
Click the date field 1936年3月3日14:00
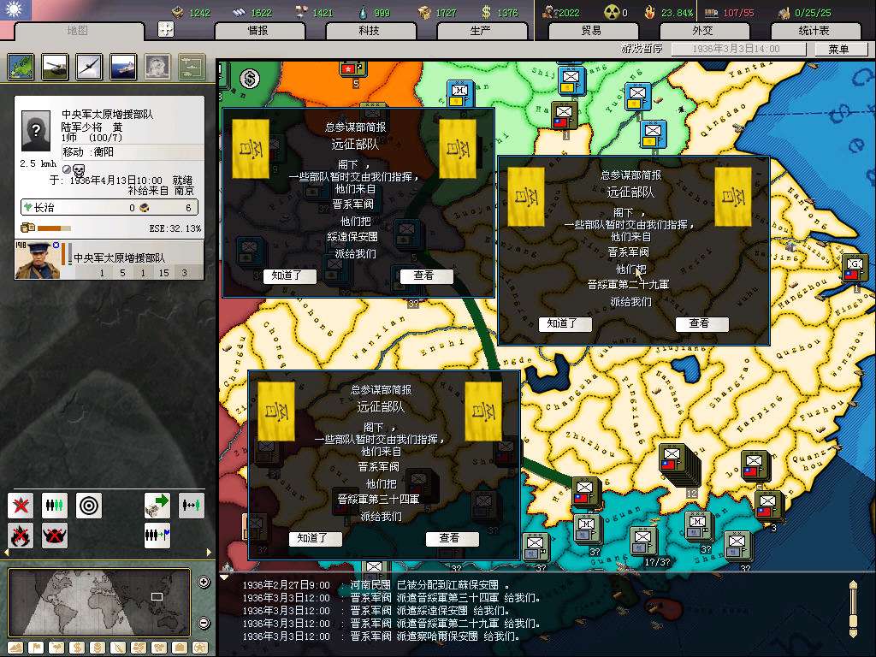(738, 49)
